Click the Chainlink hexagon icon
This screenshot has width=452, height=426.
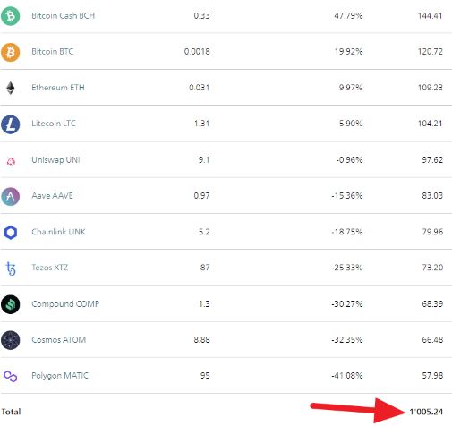[11, 233]
